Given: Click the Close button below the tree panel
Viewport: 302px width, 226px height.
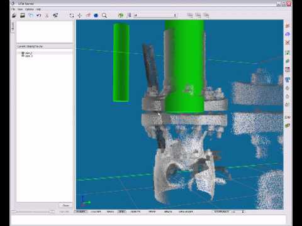Looking at the screenshot, I should pos(65,205).
